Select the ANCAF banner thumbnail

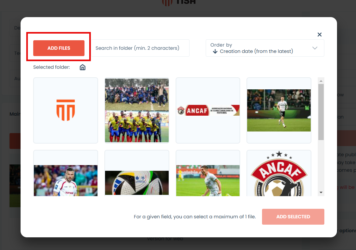pos(208,111)
